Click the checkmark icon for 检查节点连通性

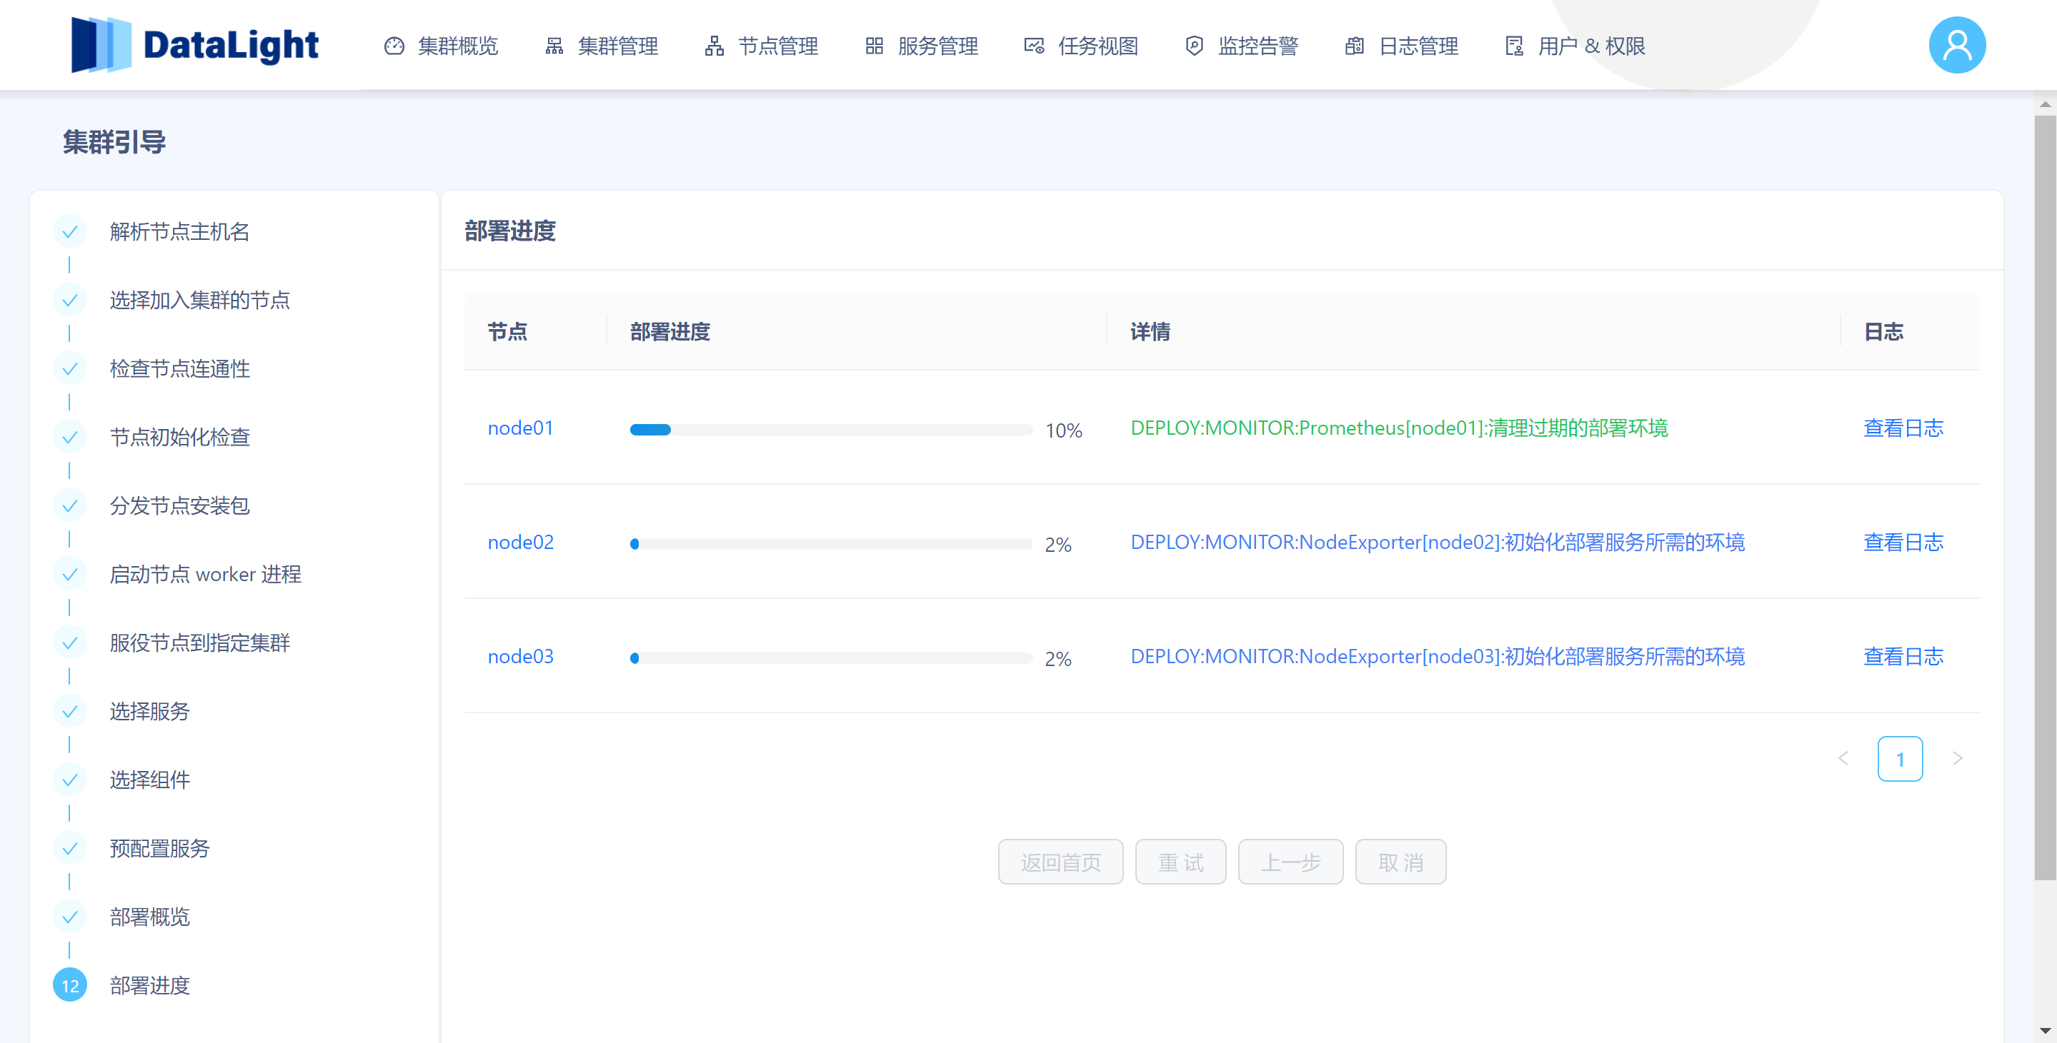[x=70, y=368]
